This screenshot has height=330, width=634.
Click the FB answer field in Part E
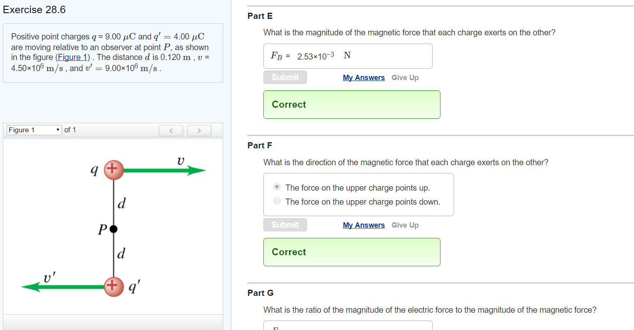pyautogui.click(x=348, y=56)
